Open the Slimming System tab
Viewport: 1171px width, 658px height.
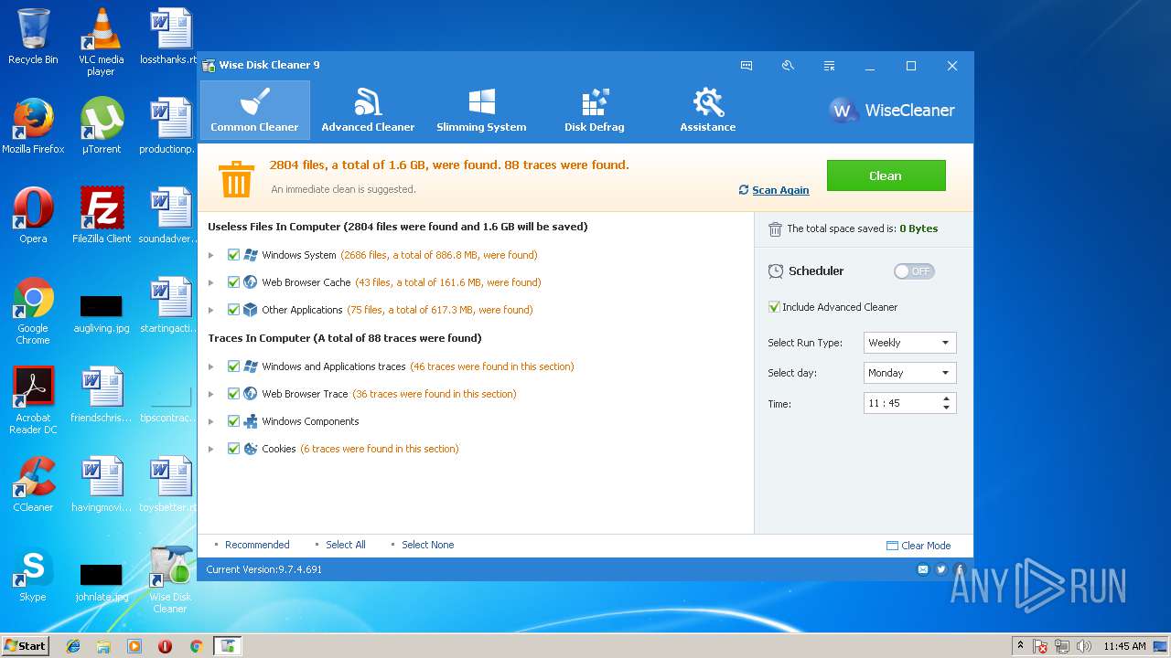(481, 110)
